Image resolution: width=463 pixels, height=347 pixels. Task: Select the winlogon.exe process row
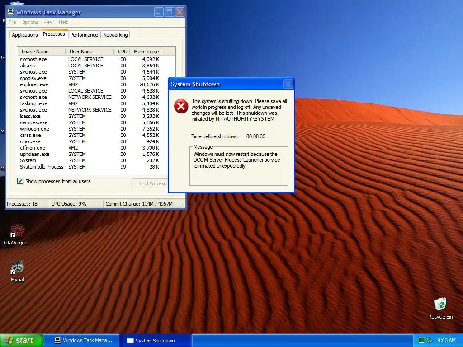(x=90, y=129)
